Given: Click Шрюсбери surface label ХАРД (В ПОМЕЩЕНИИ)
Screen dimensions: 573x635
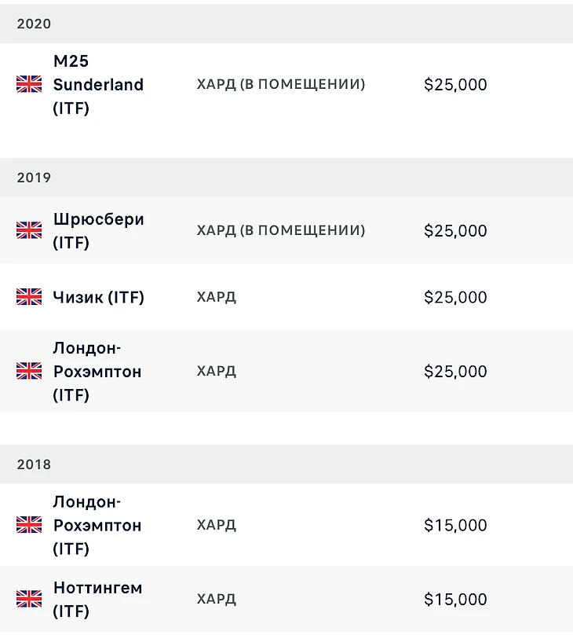Looking at the screenshot, I should pyautogui.click(x=281, y=230).
